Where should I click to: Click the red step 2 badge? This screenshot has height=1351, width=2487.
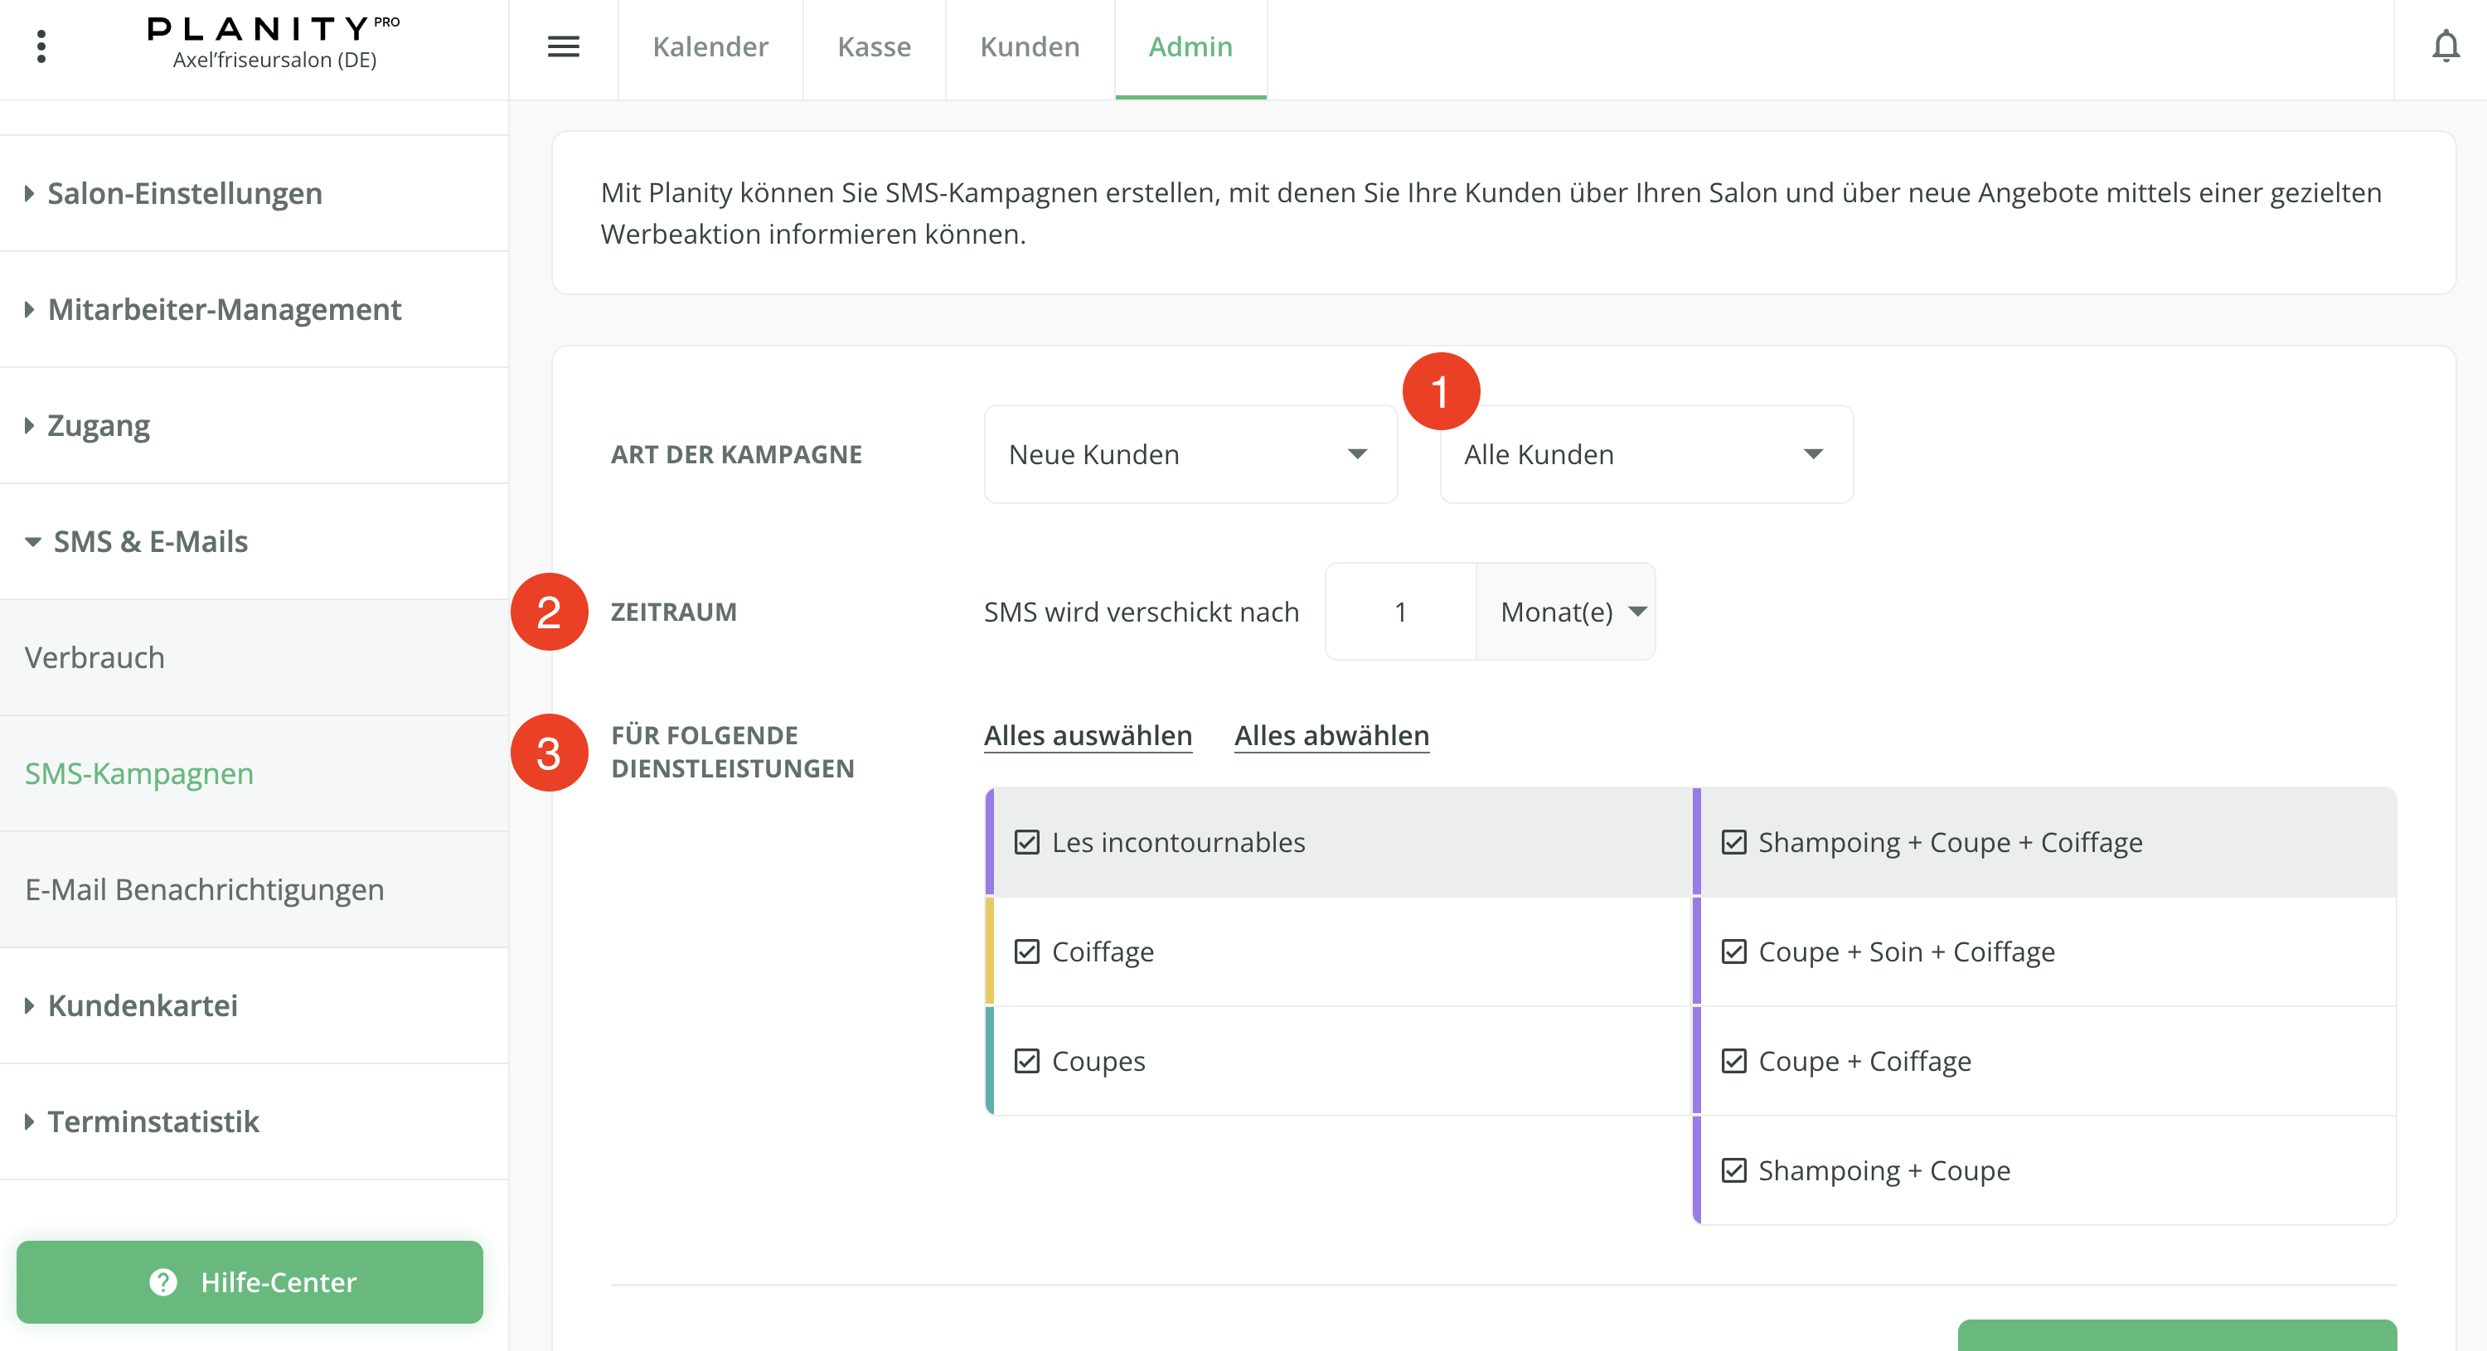click(548, 612)
